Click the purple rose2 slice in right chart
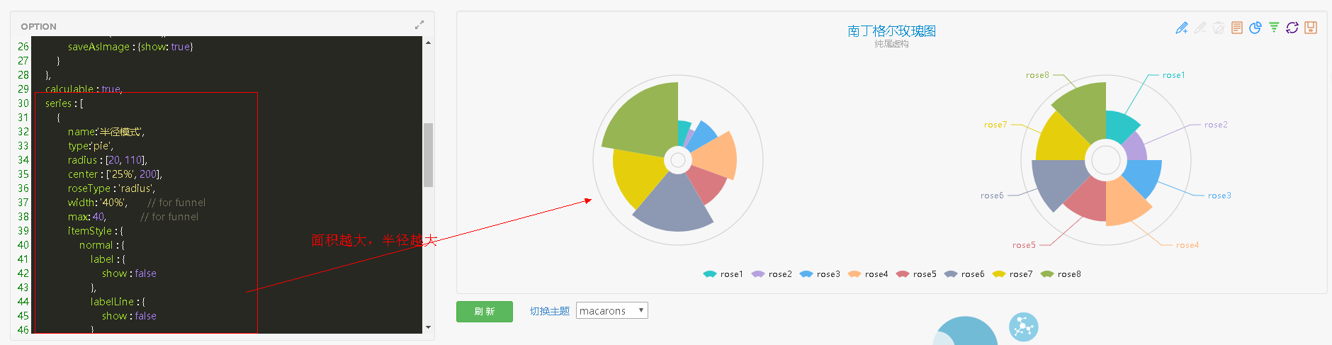 coord(1134,147)
